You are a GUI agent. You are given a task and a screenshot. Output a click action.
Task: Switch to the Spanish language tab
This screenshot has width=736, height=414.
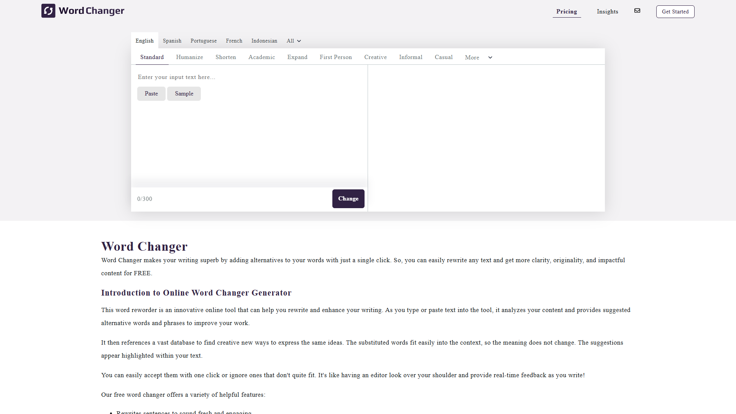point(172,41)
